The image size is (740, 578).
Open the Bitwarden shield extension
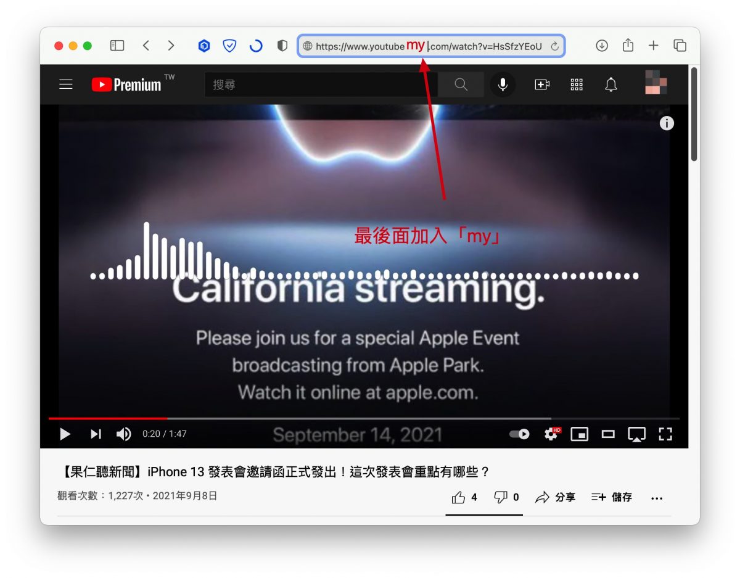[229, 46]
